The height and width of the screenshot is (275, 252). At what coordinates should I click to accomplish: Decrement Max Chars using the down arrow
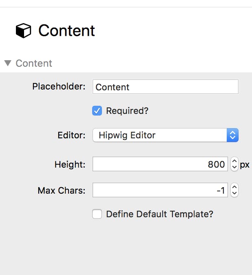tap(234, 193)
